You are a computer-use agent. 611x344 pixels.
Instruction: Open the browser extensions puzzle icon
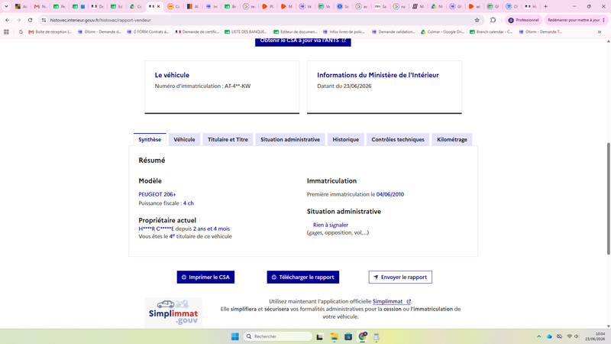tap(493, 20)
